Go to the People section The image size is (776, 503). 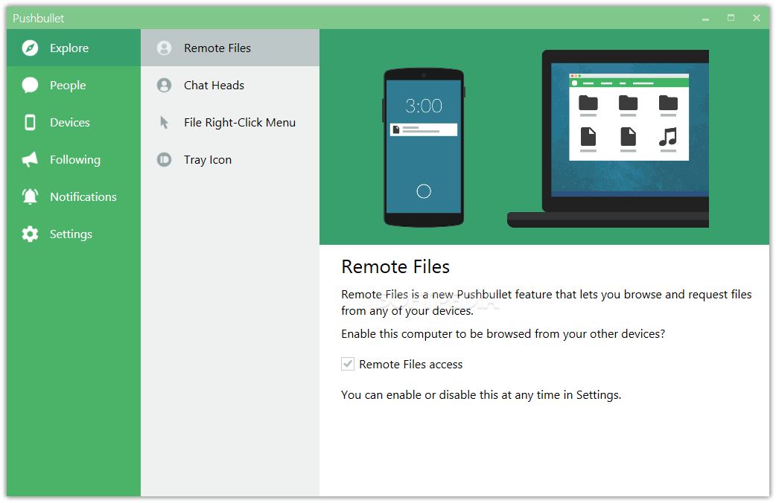click(x=74, y=85)
